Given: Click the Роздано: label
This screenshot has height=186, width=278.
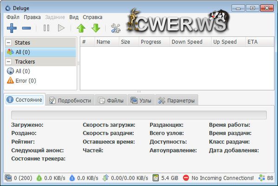Looking at the screenshot, I should pos(24,133).
